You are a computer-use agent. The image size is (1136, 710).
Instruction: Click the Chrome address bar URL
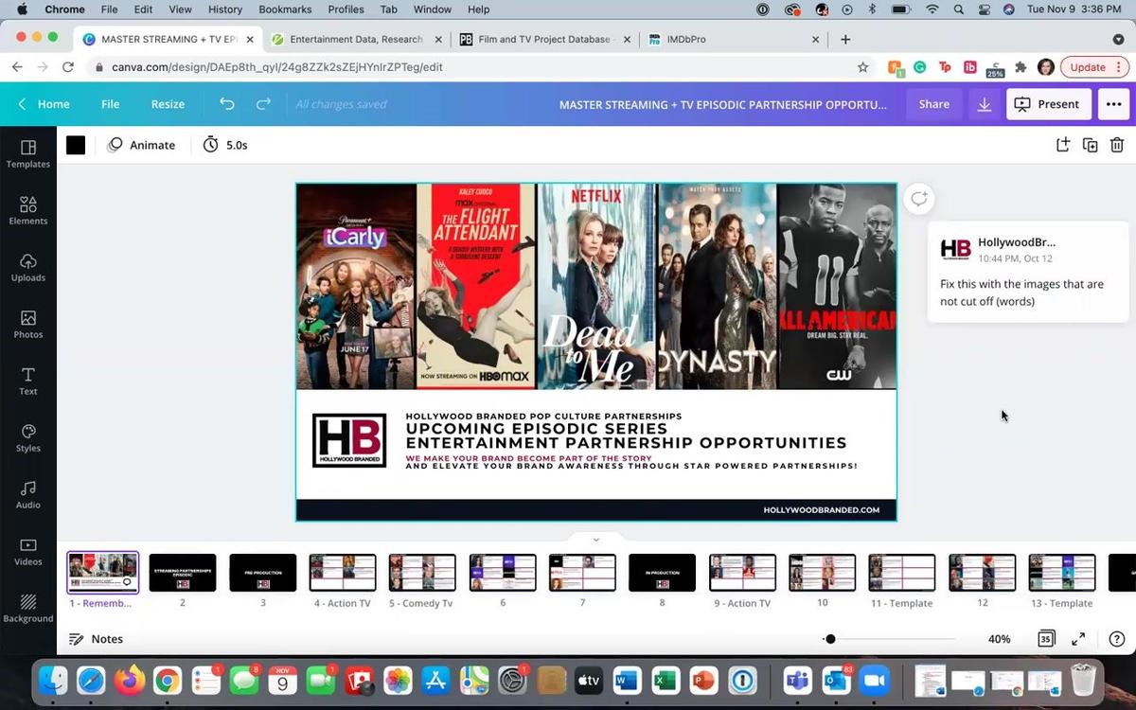(x=276, y=67)
